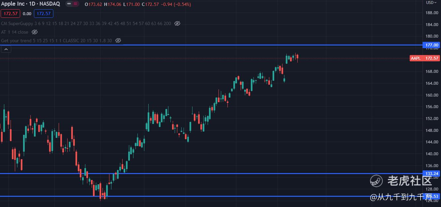
Task: Select the CM SuperGuppy indicator legend text
Action: coord(86,23)
